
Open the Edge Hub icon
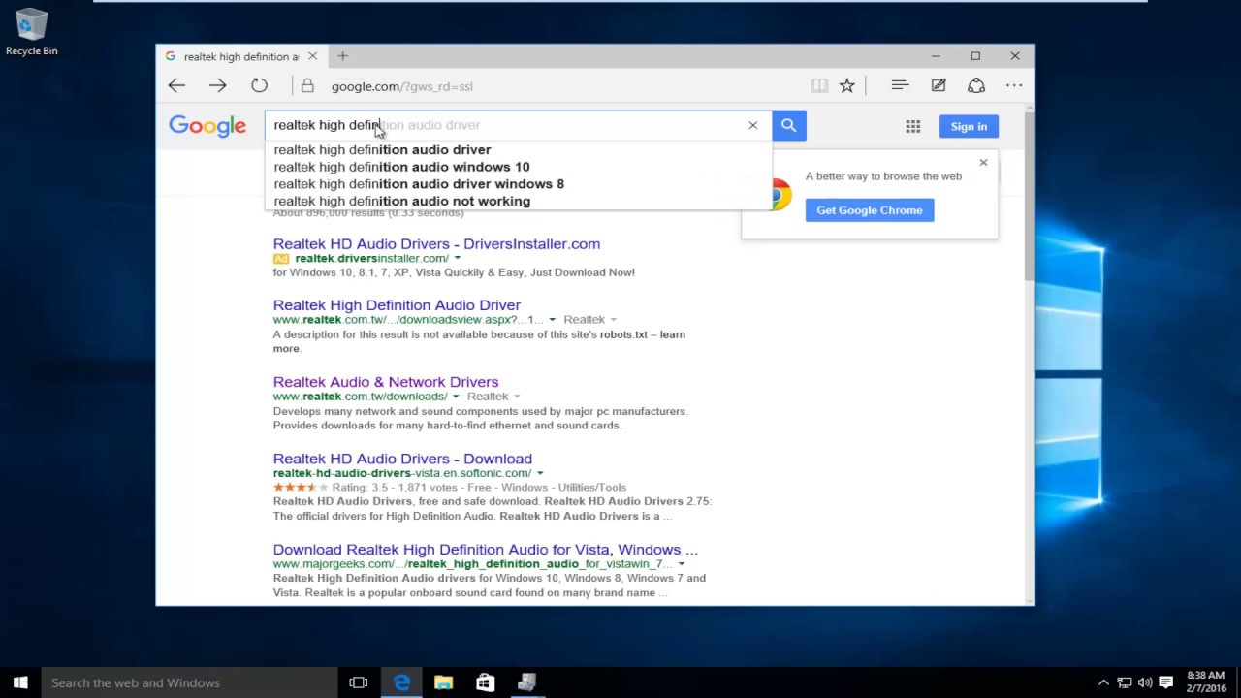(x=900, y=85)
